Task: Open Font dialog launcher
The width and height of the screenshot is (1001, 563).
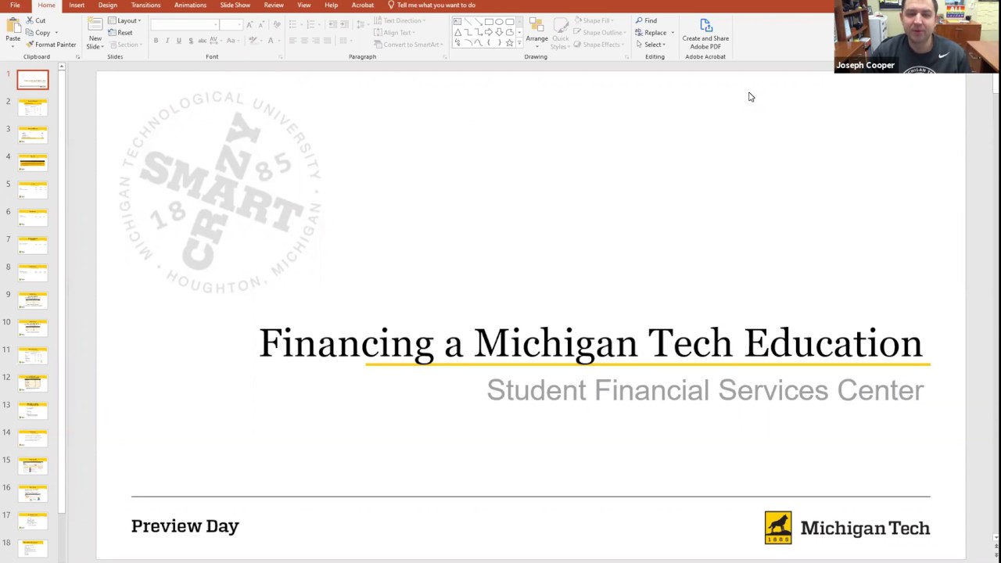Action: (280, 57)
